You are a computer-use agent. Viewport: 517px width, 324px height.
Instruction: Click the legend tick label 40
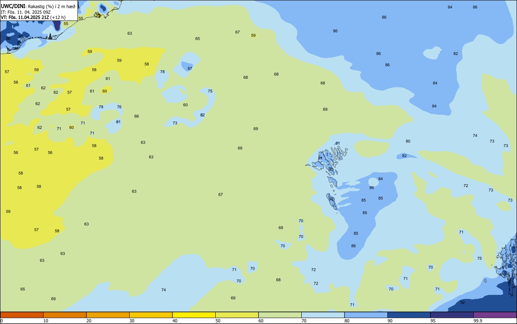[174, 321]
